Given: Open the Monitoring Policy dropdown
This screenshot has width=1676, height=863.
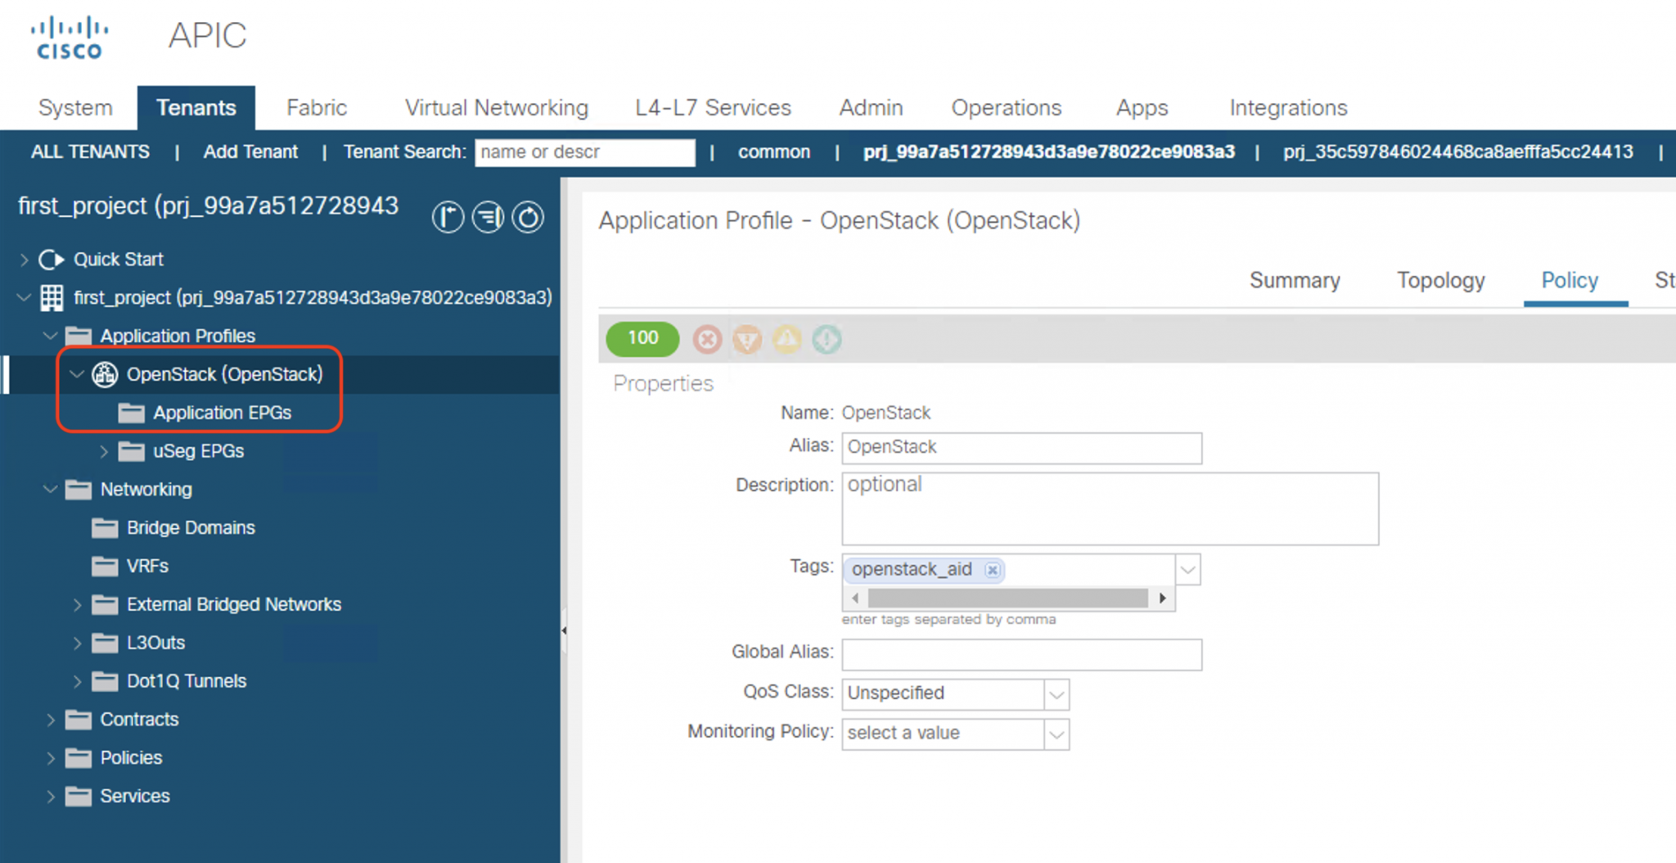Looking at the screenshot, I should 1056,734.
